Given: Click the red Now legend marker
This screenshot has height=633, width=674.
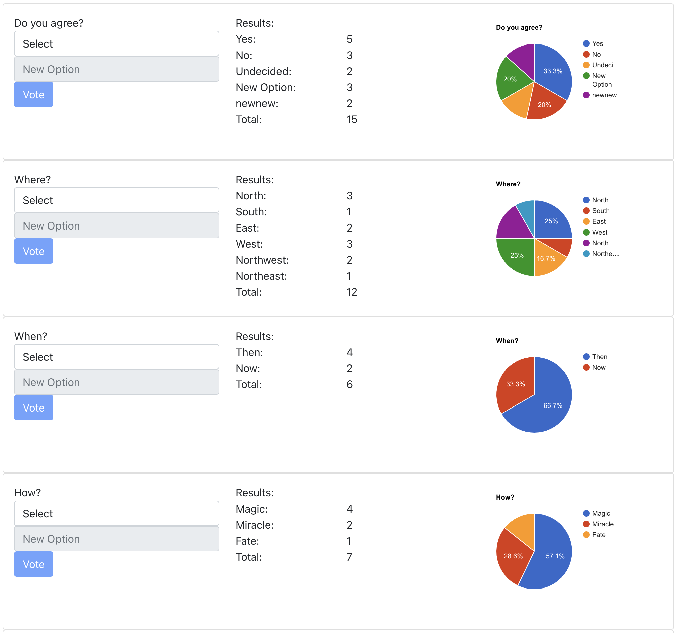Looking at the screenshot, I should (586, 367).
